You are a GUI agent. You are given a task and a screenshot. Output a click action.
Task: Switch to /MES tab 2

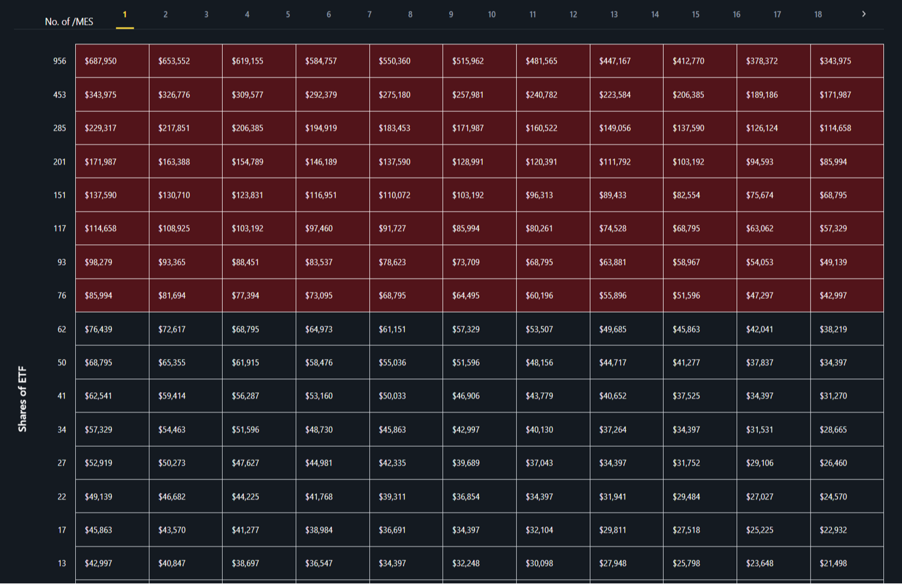click(x=166, y=14)
